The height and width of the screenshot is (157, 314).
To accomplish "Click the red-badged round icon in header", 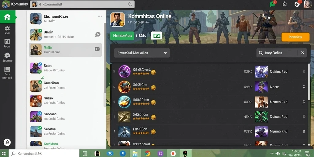I will 297,4.
